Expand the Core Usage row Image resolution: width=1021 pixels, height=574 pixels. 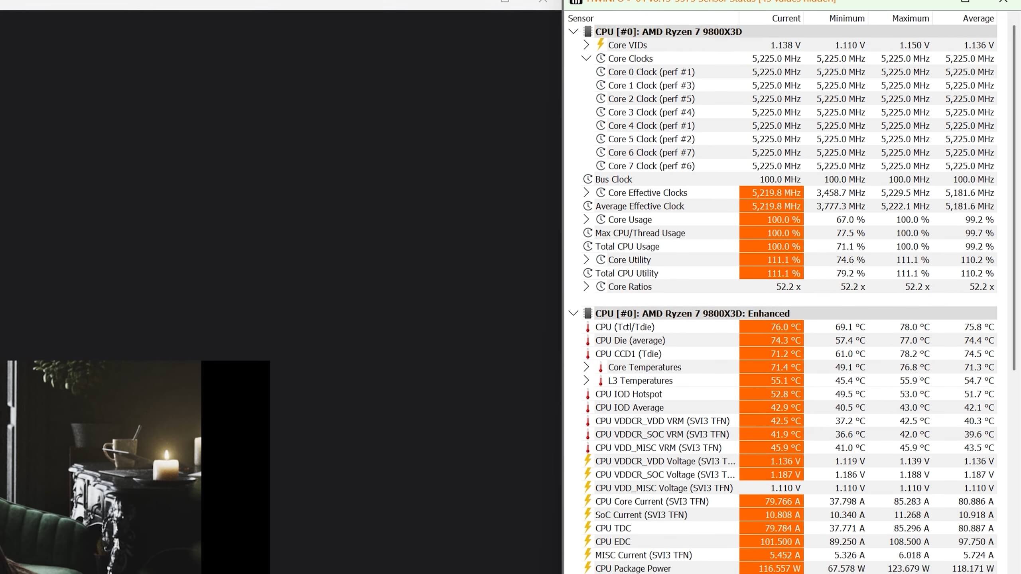(586, 219)
